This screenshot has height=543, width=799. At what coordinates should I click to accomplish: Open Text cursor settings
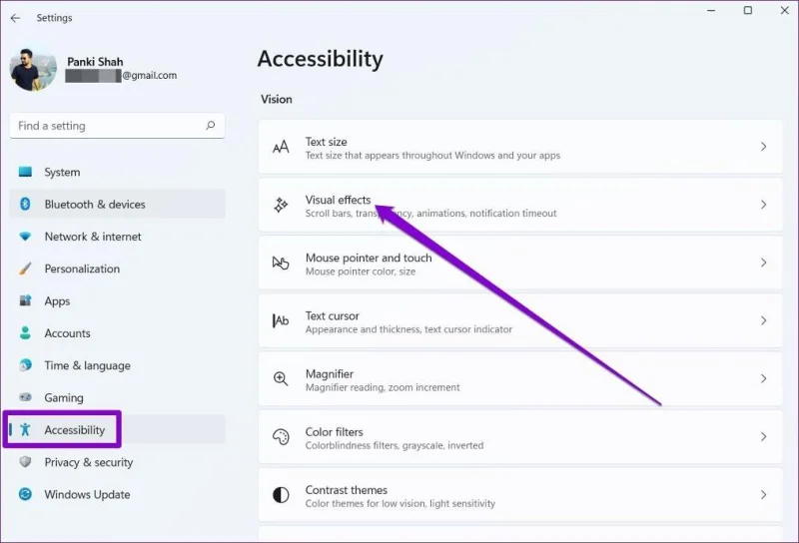coord(520,320)
